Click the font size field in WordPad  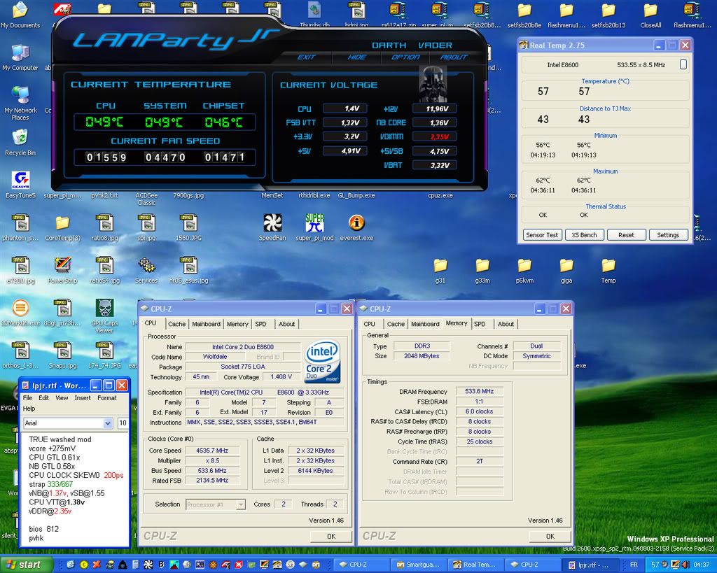pos(122,423)
